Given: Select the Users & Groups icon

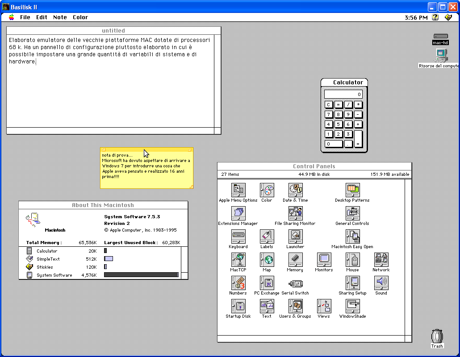Looking at the screenshot, I should 295,306.
